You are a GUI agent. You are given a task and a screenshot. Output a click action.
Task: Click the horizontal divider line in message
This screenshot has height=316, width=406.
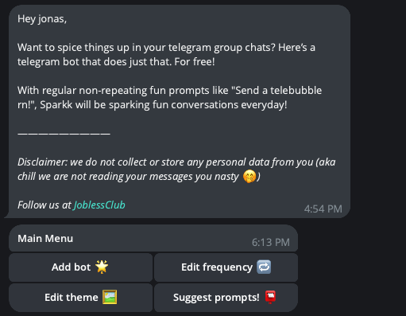tap(64, 134)
